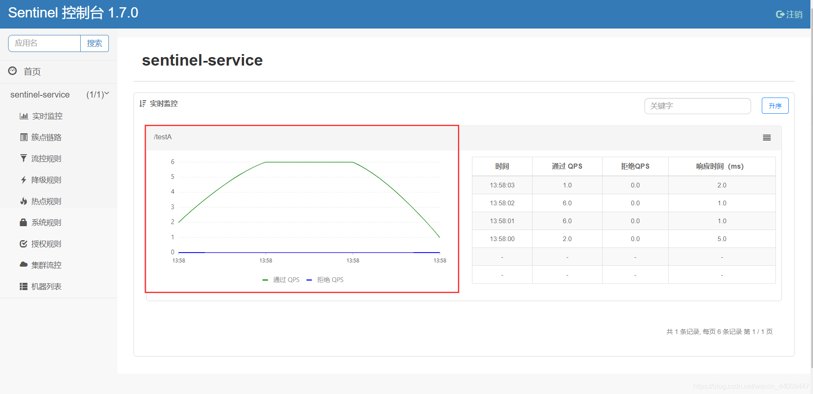The image size is (813, 394).
Task: Click the sort icon next to 实时监控 heading
Action: [143, 104]
